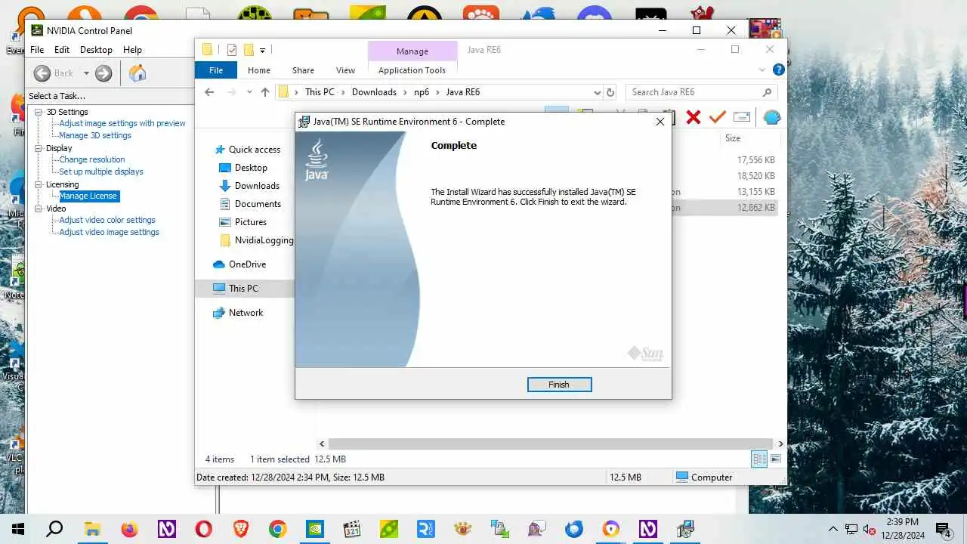Open Desktop in navigation pane
The width and height of the screenshot is (967, 544).
click(251, 168)
